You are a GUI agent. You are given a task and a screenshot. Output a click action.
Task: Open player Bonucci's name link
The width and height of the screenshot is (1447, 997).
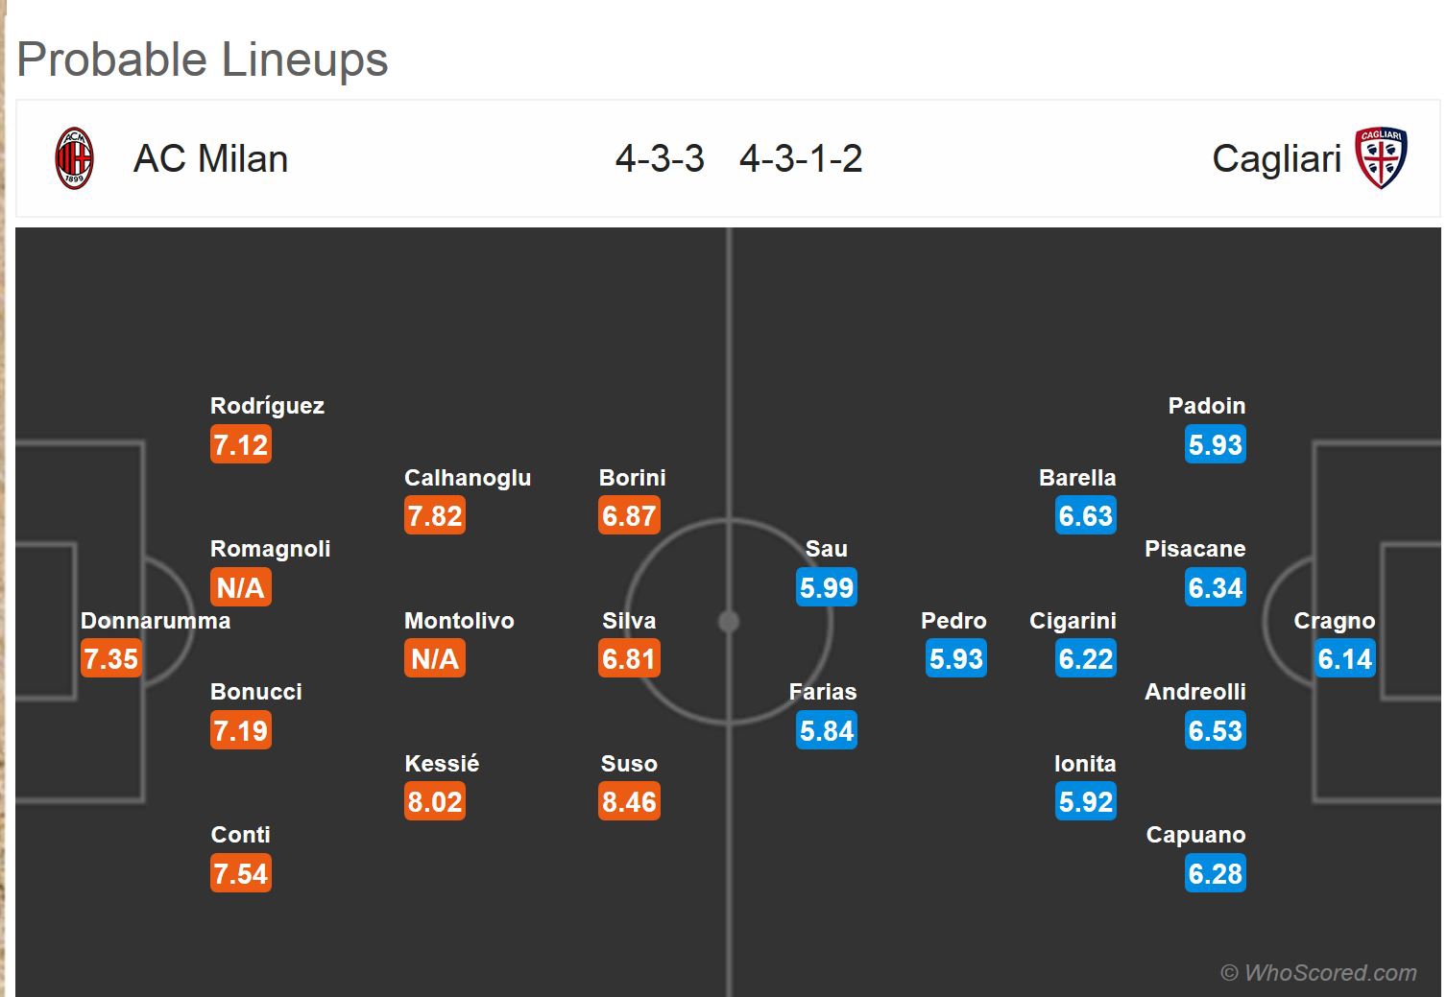point(256,692)
